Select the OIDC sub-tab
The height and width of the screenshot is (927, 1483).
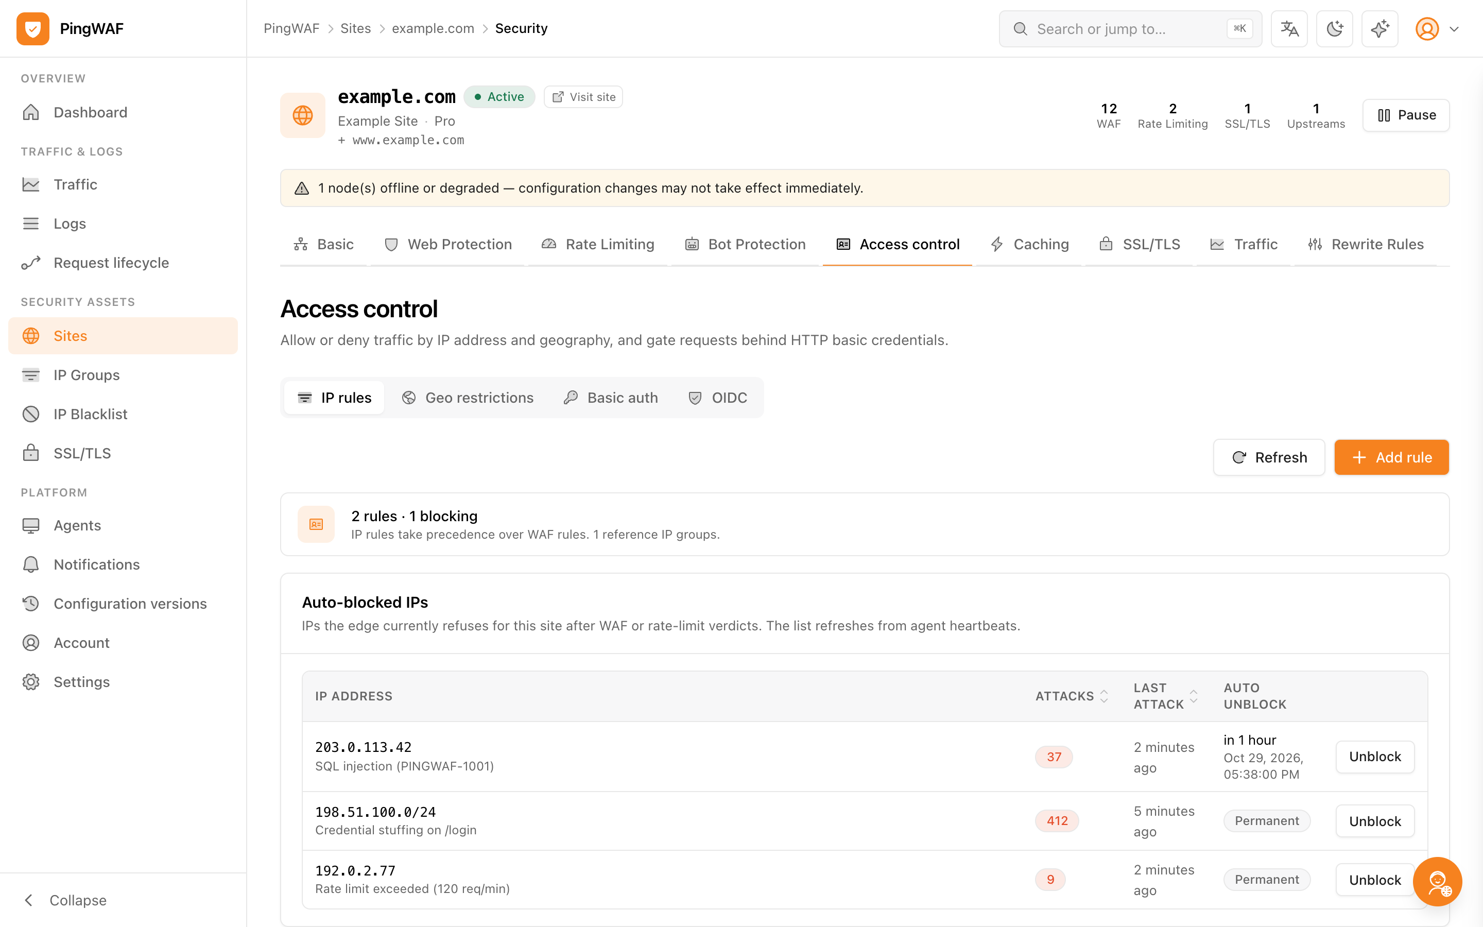pos(718,398)
